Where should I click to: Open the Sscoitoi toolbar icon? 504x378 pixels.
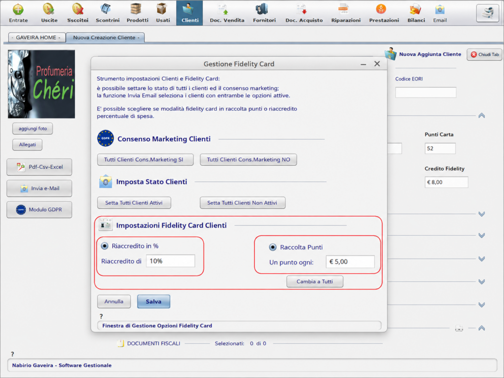[x=78, y=13]
